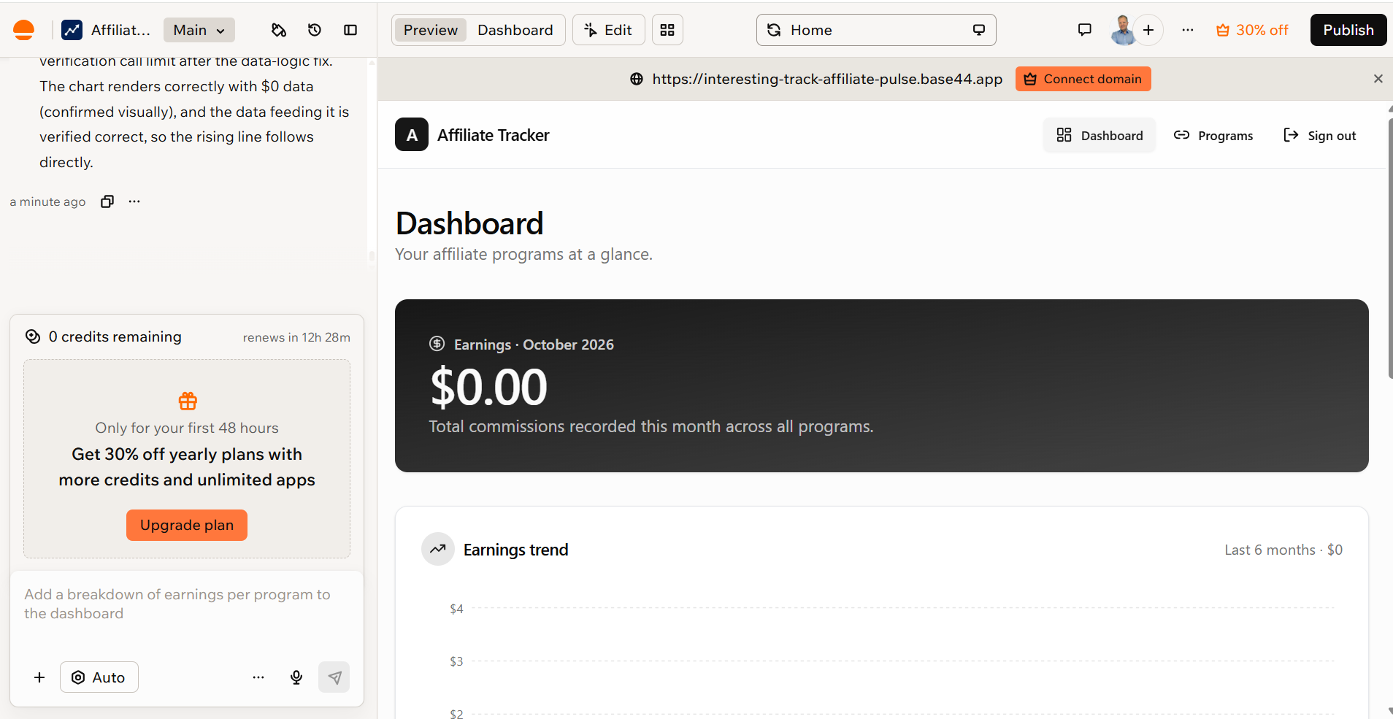Viewport: 1393px width, 719px height.
Task: Select Dashboard in the app navigation
Action: tap(1100, 136)
